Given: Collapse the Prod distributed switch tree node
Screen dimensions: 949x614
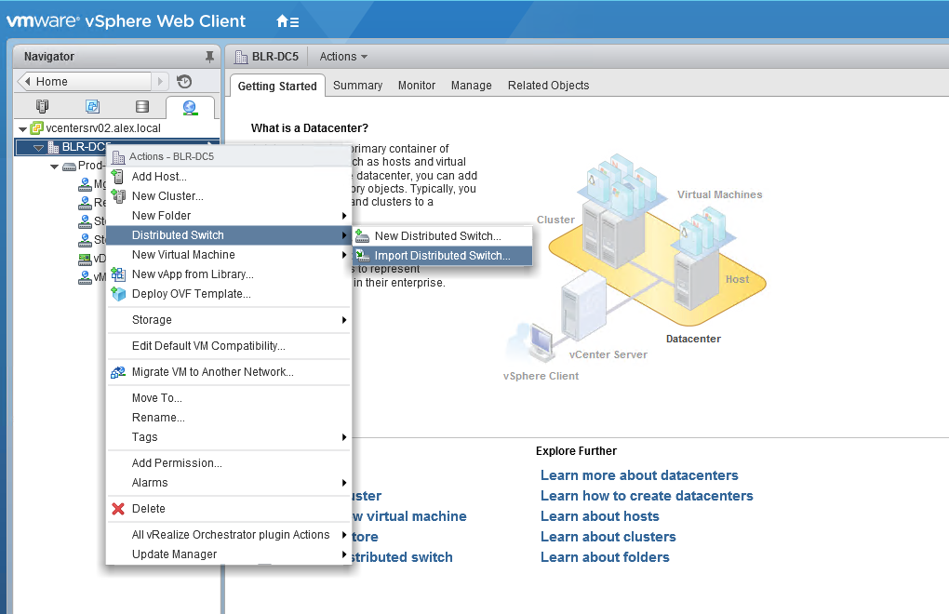Looking at the screenshot, I should point(55,166).
